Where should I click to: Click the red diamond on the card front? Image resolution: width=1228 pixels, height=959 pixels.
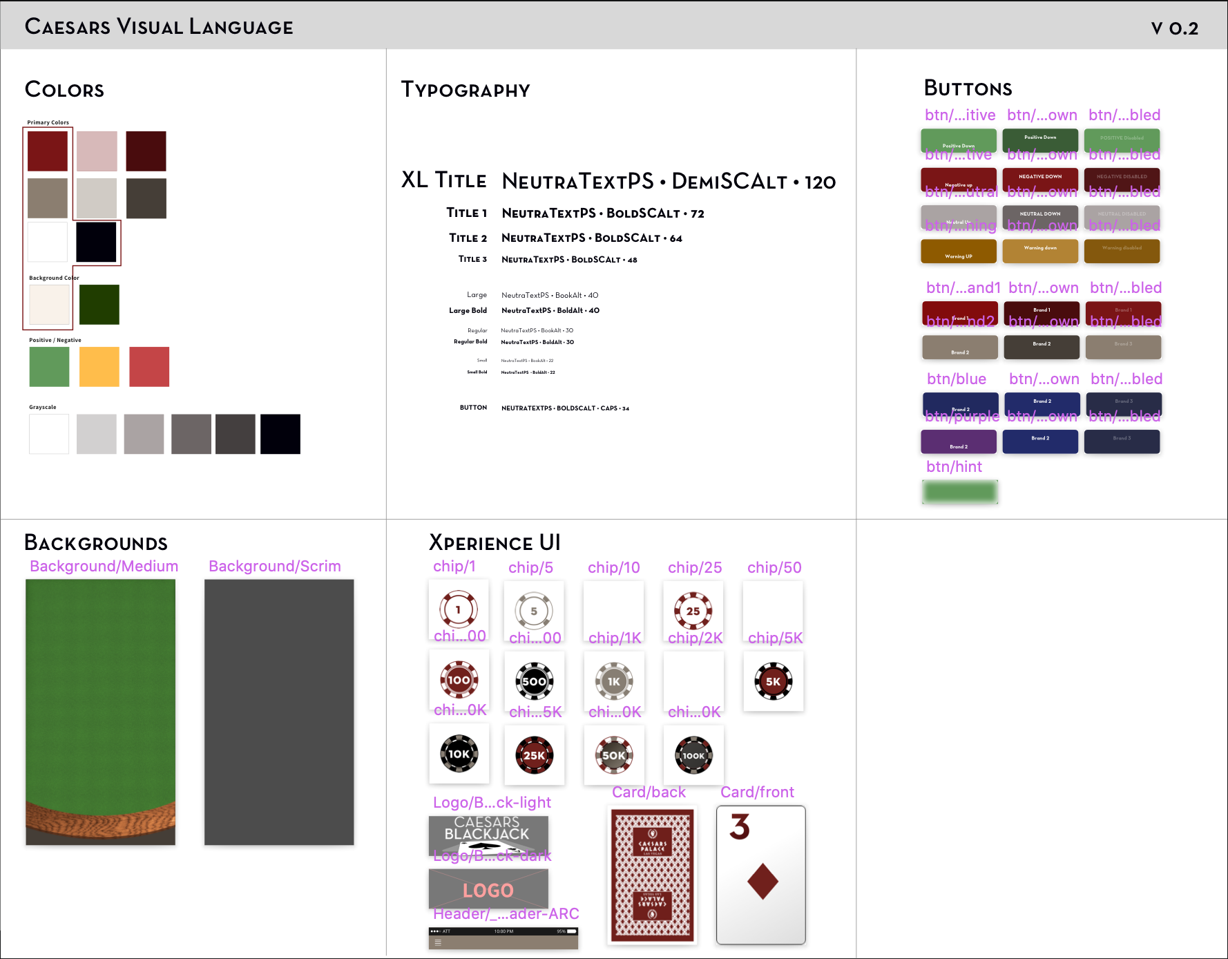[763, 882]
